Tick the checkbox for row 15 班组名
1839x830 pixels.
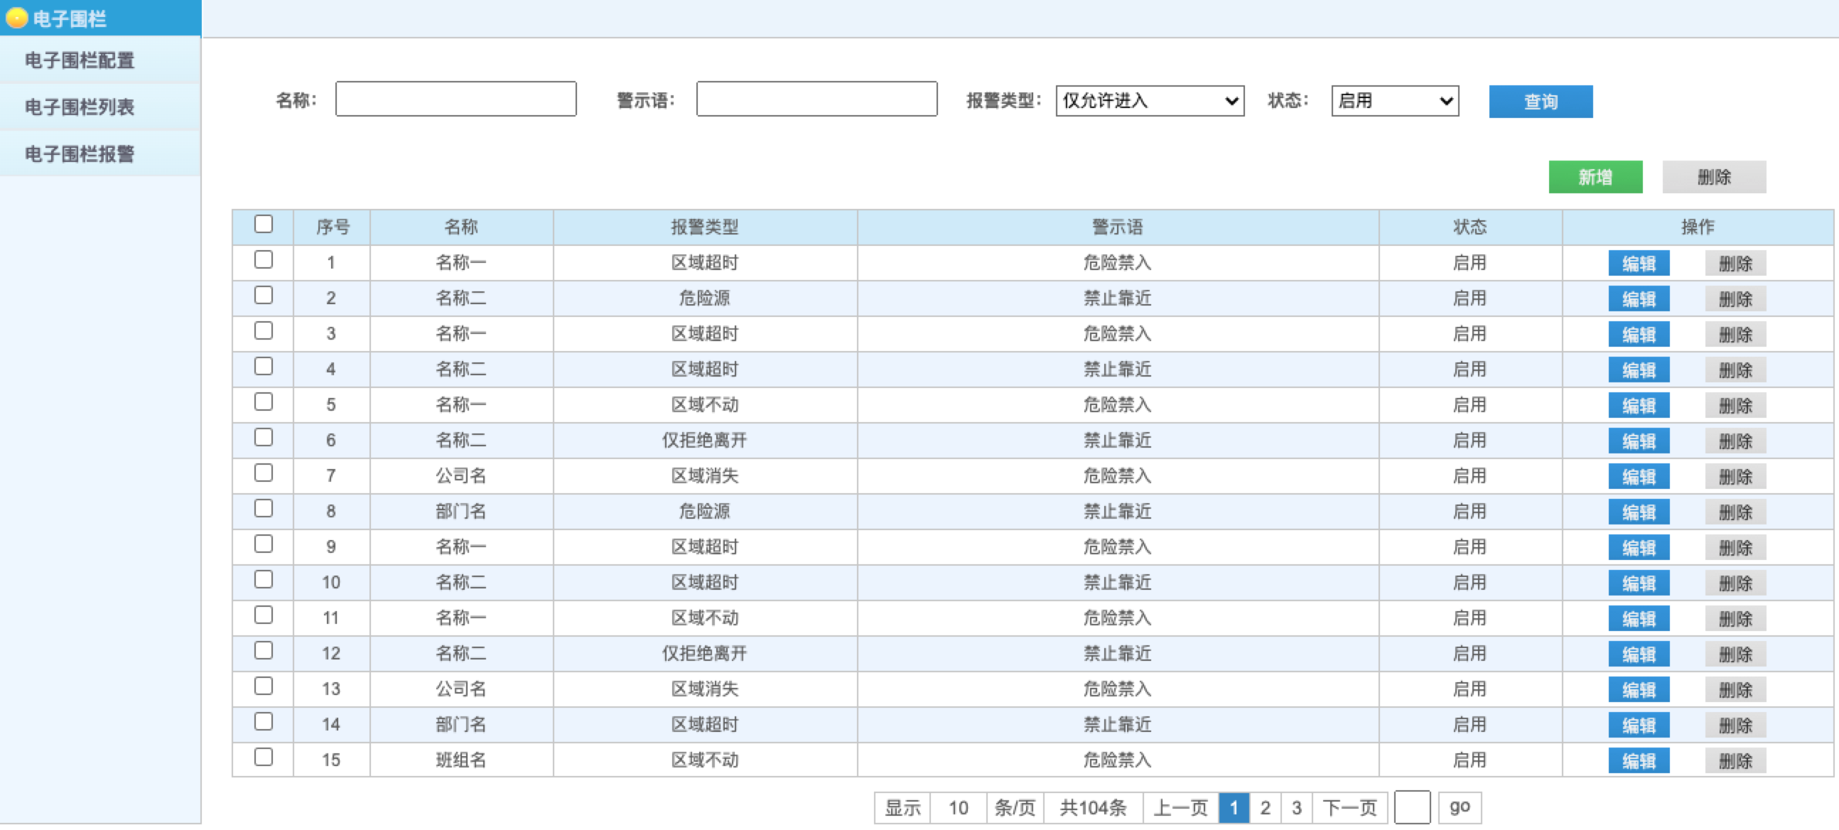click(x=264, y=758)
